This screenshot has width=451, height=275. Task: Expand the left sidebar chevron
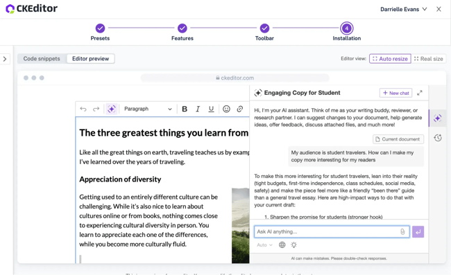pos(5,59)
